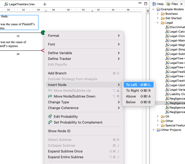The width and height of the screenshot is (185, 164).
Task: Choose Expand Subtree Once
Action: [x=84, y=151]
